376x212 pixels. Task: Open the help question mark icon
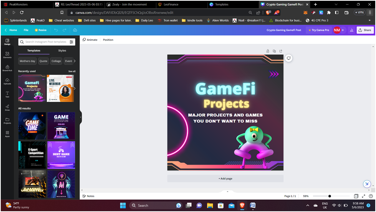pyautogui.click(x=371, y=196)
